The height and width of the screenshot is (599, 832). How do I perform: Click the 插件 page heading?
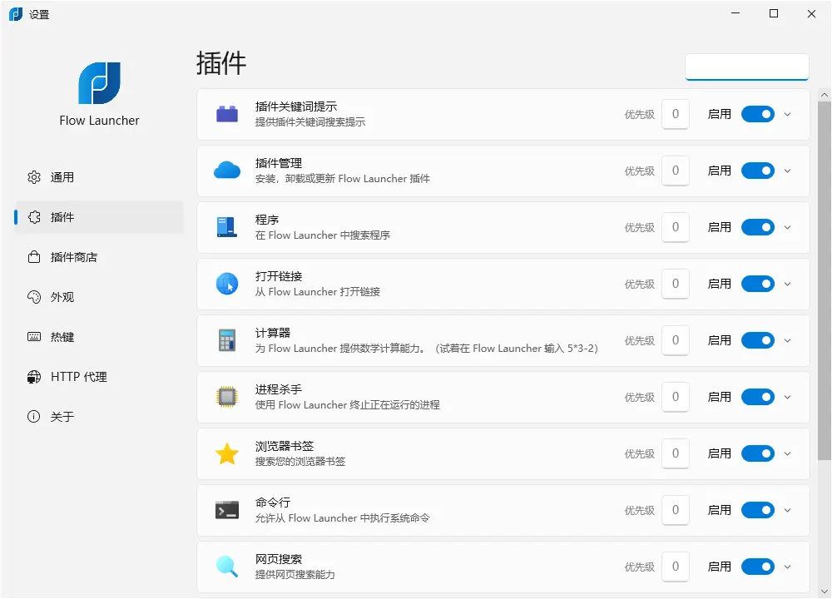(x=221, y=63)
